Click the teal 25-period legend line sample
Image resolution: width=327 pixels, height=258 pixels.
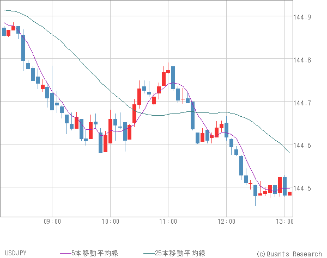coord(149,253)
